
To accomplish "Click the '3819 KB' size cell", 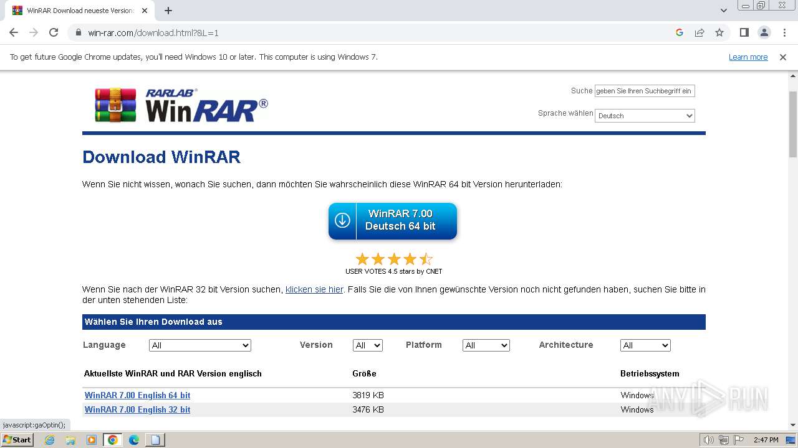I will pyautogui.click(x=368, y=395).
